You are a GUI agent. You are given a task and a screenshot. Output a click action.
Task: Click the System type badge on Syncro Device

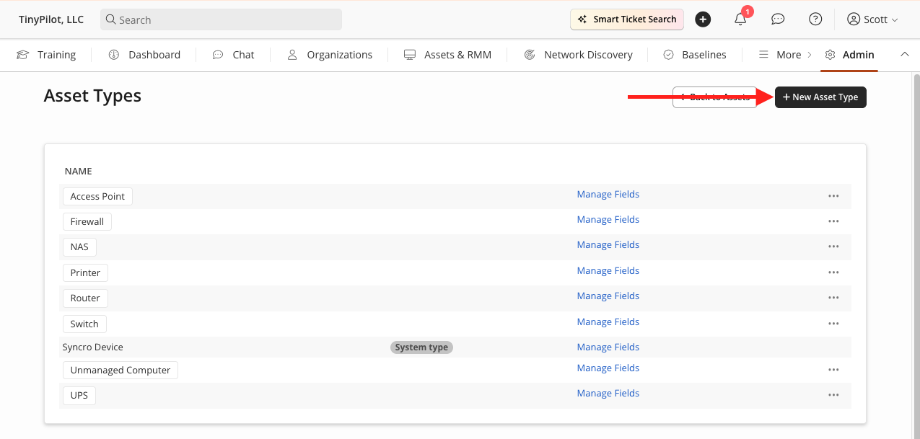pos(421,347)
